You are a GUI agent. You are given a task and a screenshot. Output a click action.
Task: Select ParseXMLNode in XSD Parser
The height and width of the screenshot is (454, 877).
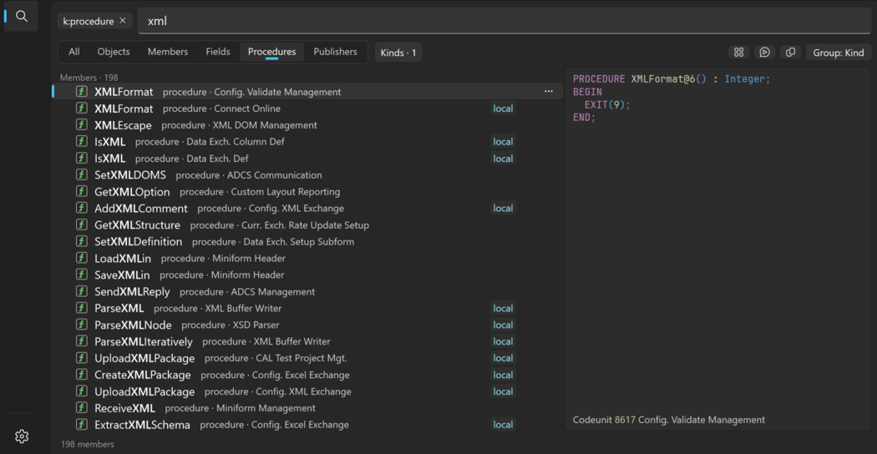tap(309, 325)
